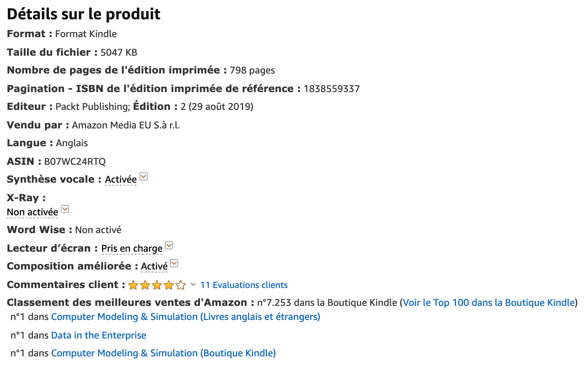584x366 pixels.
Task: Open the X-Ray info arrow icon
Action: (x=65, y=209)
